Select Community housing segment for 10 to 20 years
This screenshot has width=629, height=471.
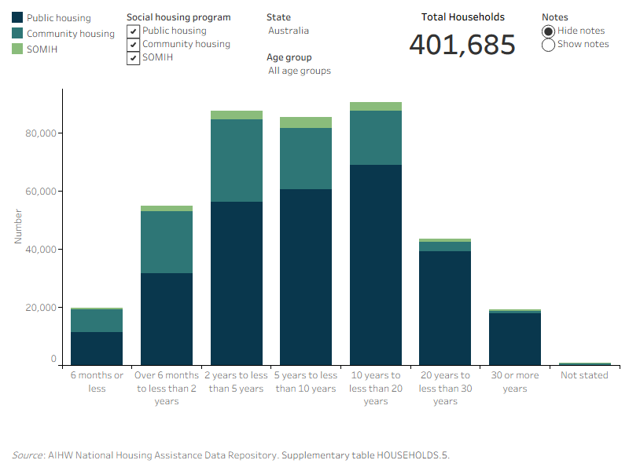pos(376,138)
